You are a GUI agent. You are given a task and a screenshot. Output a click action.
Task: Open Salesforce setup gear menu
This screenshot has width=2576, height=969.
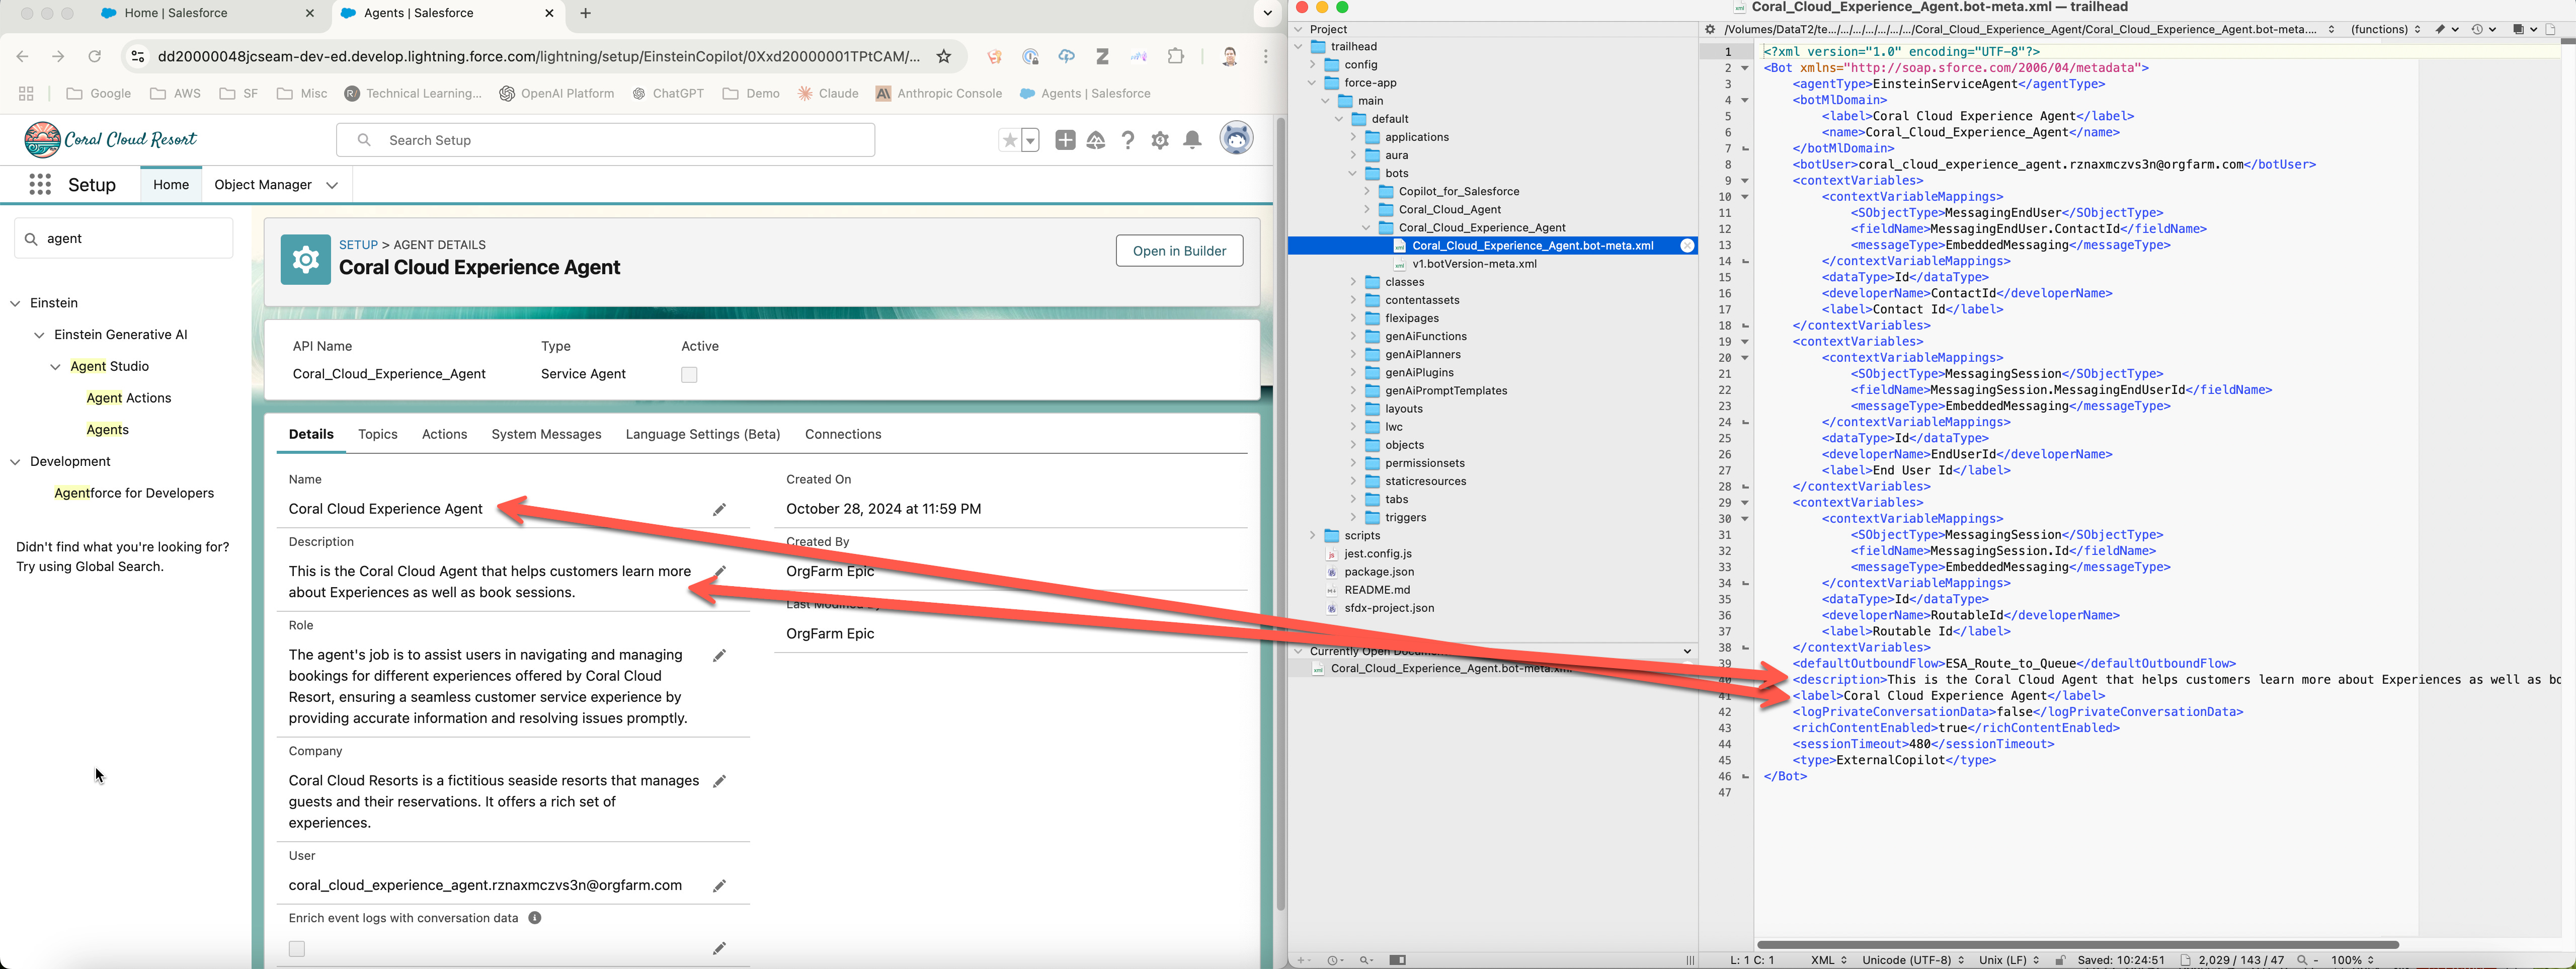[x=1160, y=140]
